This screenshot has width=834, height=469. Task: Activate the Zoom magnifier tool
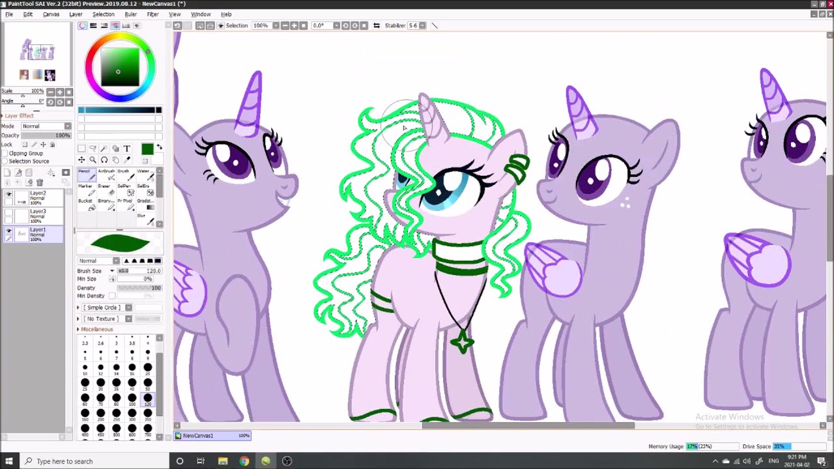(93, 160)
